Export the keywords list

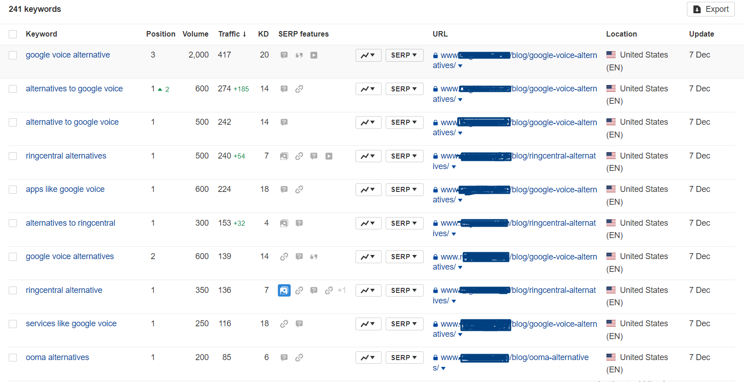click(711, 9)
